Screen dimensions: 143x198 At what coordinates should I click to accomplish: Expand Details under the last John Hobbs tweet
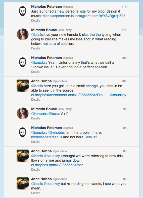pyautogui.click(x=36, y=193)
